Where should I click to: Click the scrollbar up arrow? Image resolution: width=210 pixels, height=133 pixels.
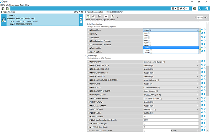click(x=207, y=23)
